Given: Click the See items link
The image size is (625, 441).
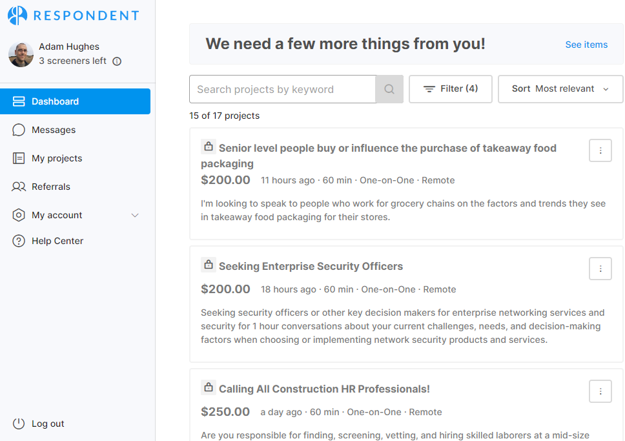Looking at the screenshot, I should coord(586,45).
